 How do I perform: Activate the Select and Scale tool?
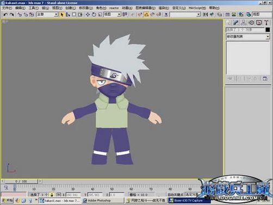pyautogui.click(x=100, y=15)
